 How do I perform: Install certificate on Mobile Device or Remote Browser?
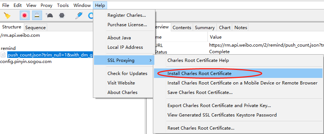pos(238,83)
